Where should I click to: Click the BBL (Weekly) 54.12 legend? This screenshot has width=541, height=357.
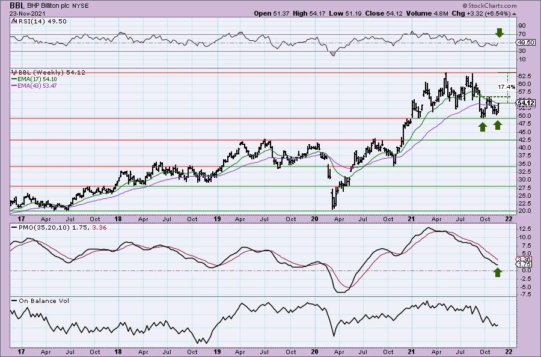coord(52,72)
